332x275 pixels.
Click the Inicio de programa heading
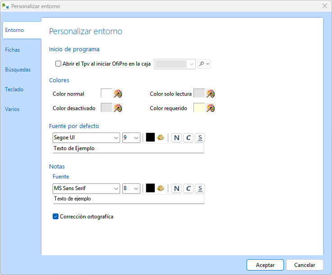[74, 49]
